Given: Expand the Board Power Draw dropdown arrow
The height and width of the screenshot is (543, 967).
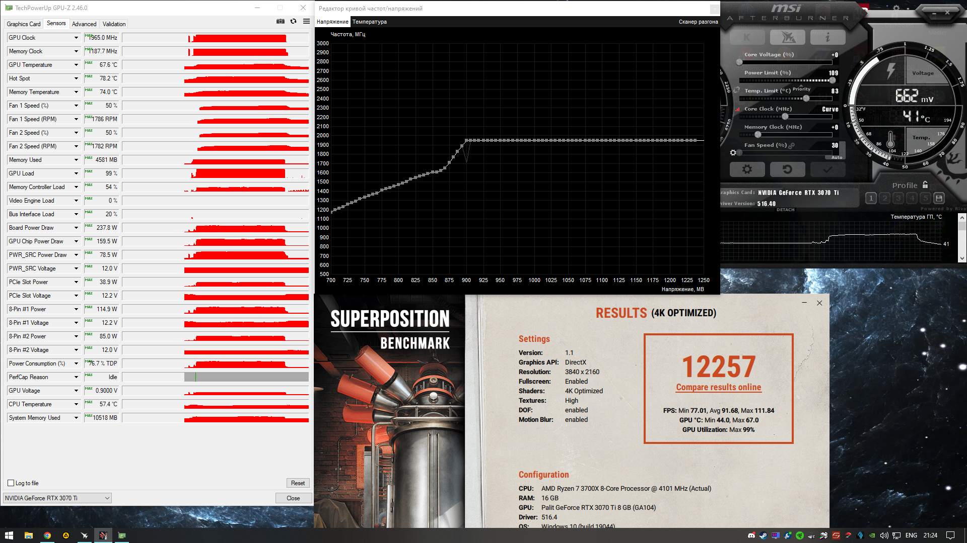Looking at the screenshot, I should (x=76, y=228).
